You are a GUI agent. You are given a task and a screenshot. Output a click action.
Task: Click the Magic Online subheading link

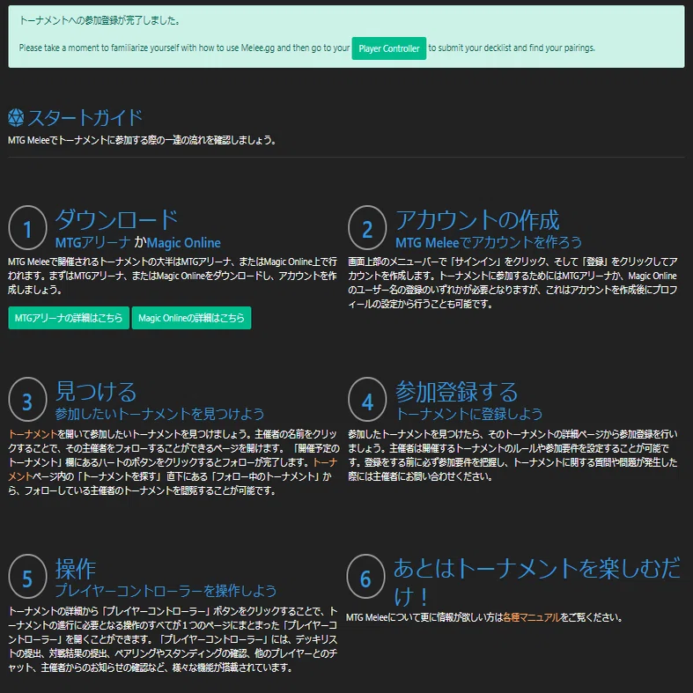(184, 243)
